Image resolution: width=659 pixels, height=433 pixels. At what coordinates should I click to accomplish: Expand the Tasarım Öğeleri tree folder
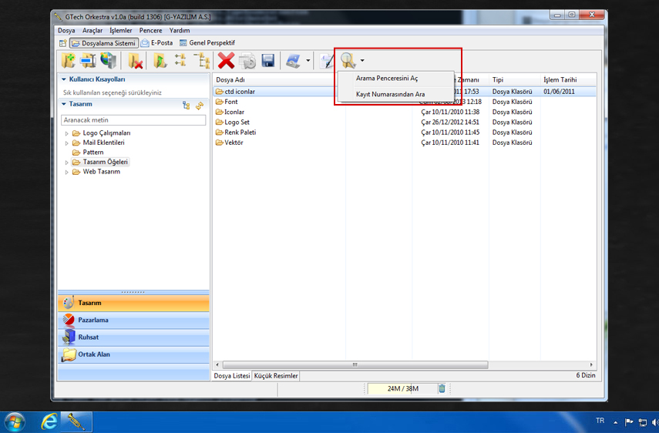(66, 163)
